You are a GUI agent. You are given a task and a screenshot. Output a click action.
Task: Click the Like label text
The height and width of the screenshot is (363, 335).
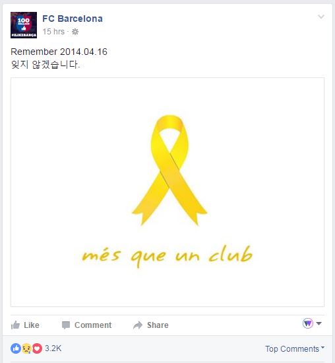[x=32, y=325]
